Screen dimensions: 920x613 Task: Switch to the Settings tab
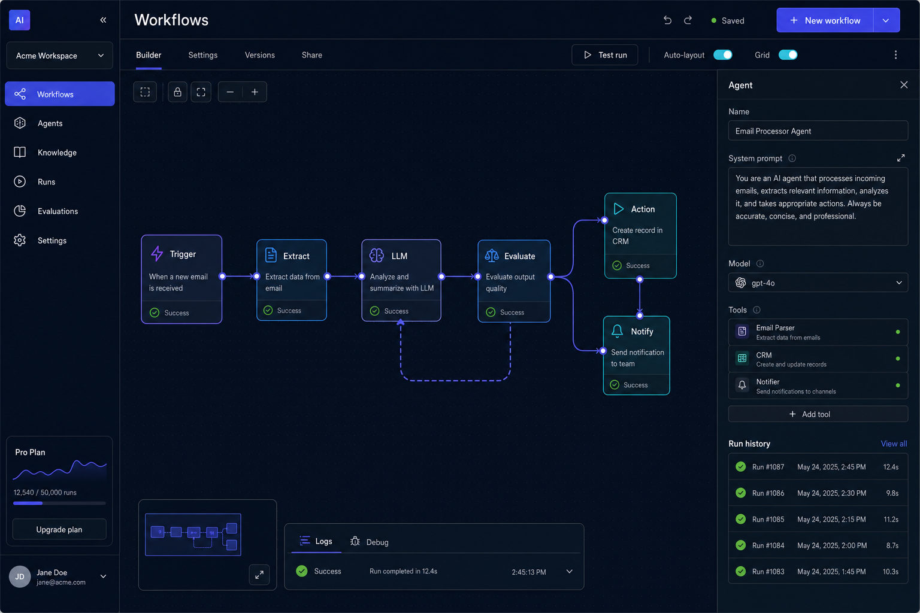(x=203, y=55)
